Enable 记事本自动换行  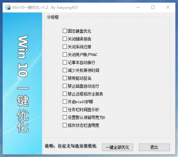click(65, 62)
